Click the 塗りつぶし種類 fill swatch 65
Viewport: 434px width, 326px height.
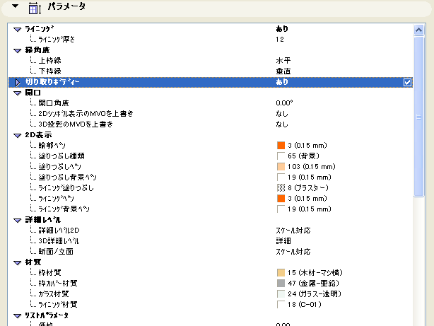click(281, 156)
